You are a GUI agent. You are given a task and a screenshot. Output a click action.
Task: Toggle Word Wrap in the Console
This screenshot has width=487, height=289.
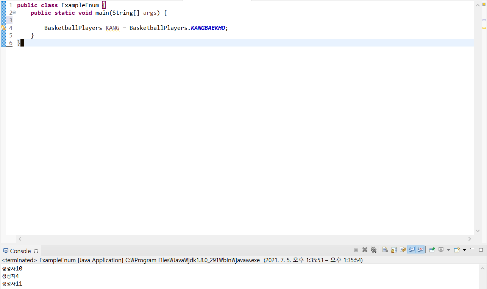[x=403, y=250]
